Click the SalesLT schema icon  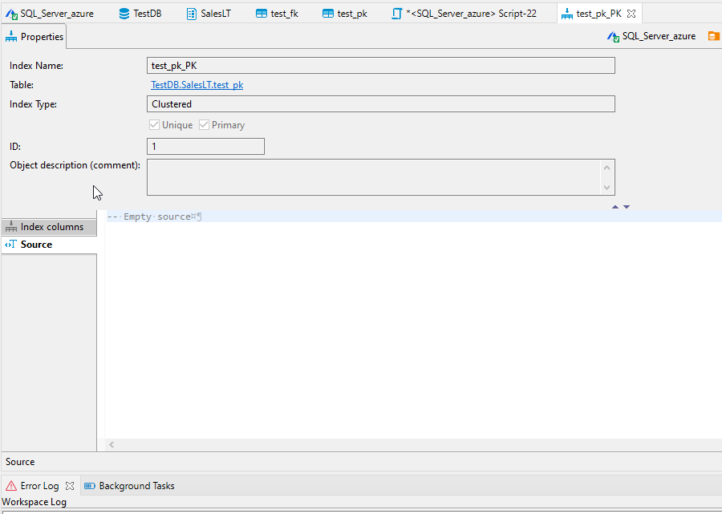(x=190, y=13)
